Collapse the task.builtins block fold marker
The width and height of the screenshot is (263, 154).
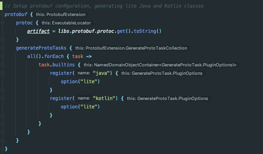2,65
